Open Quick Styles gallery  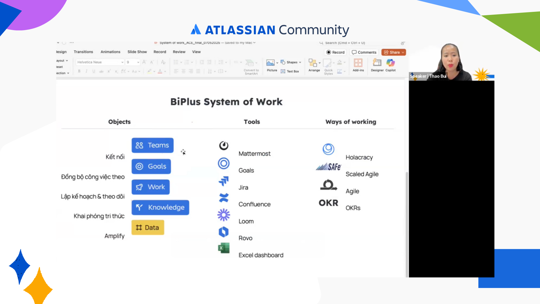pyautogui.click(x=328, y=67)
